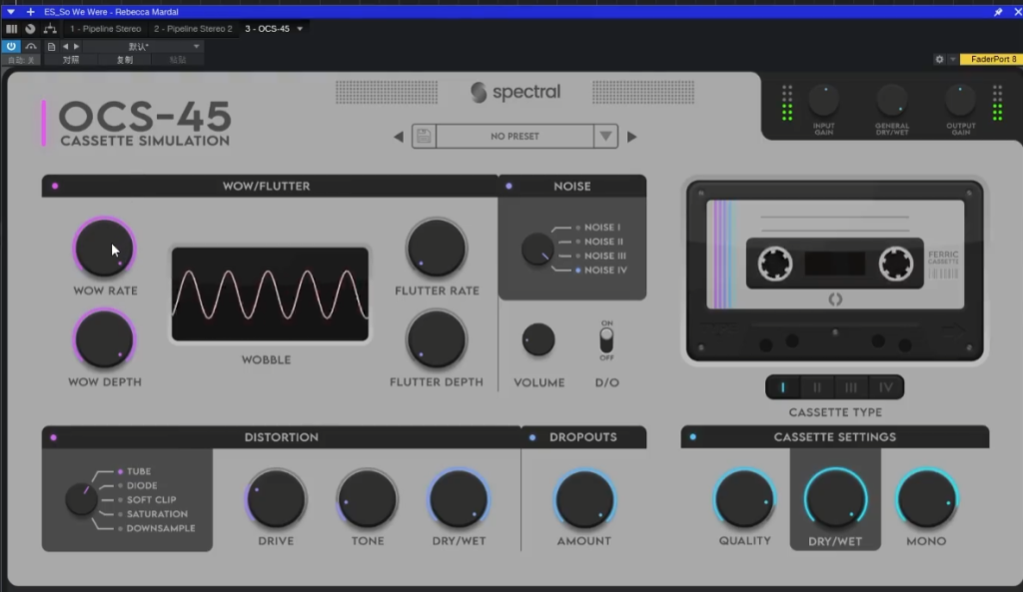The image size is (1023, 592).
Task: Select DIODE distortion type
Action: click(x=137, y=486)
